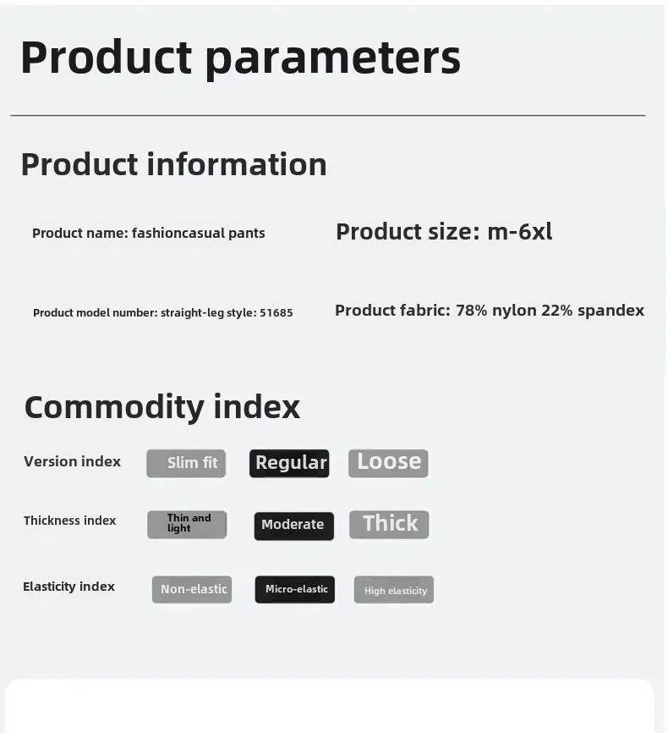Click the Thickness index label
The image size is (668, 733).
69,521
